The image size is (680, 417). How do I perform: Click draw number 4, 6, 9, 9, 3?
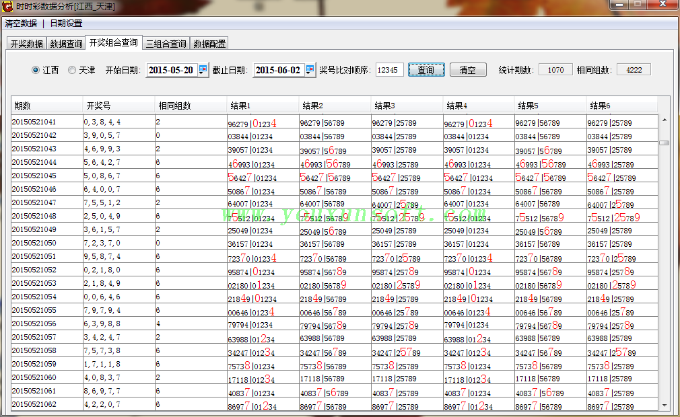pyautogui.click(x=102, y=149)
